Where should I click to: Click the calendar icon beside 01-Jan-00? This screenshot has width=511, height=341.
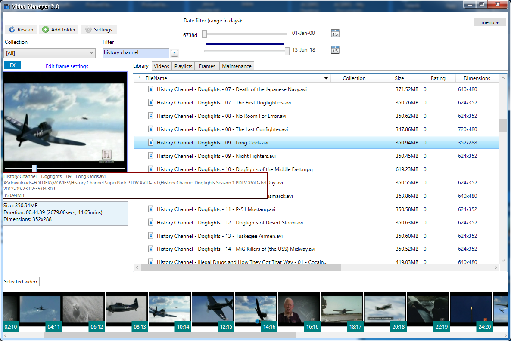335,33
